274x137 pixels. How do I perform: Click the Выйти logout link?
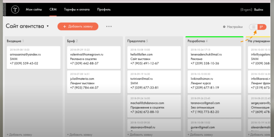coord(258,9)
